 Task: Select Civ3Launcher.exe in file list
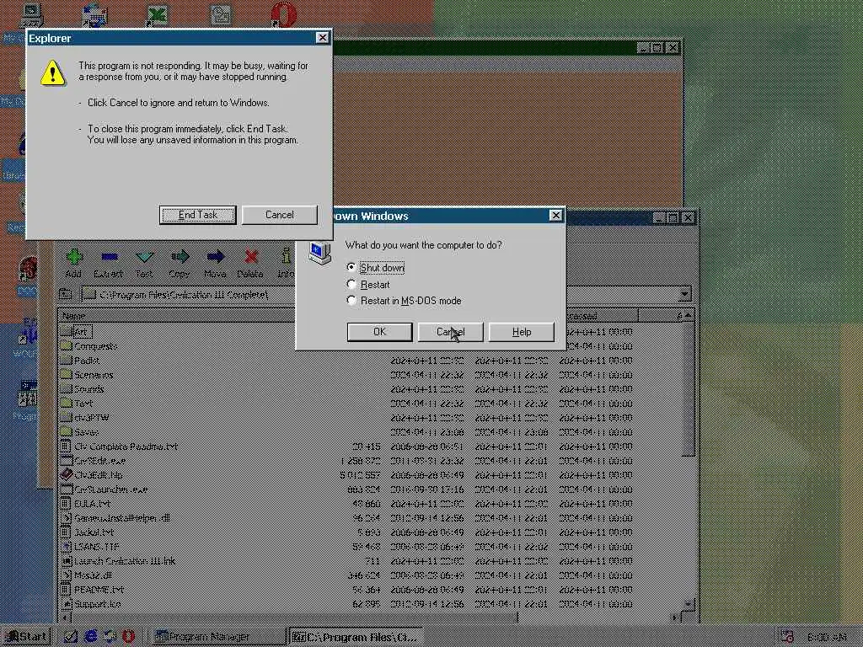click(104, 489)
